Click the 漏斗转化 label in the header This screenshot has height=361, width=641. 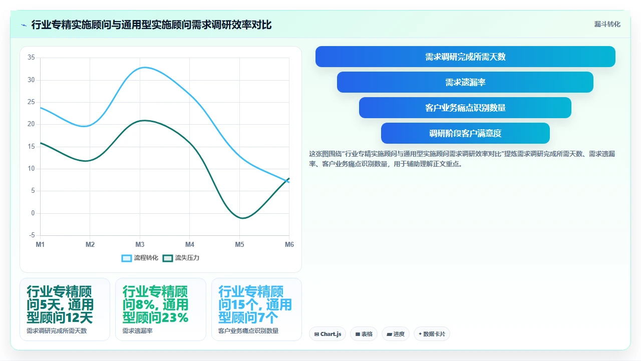coord(607,24)
